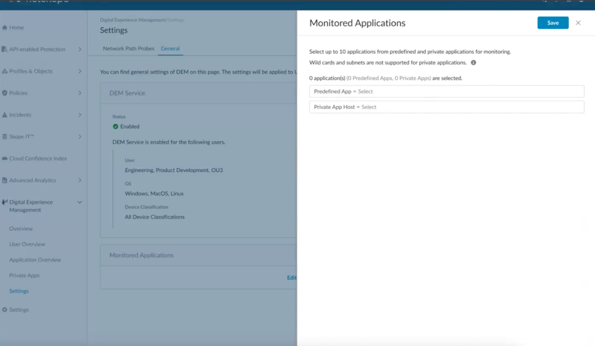Screen dimensions: 595x346
Task: Click the Edit link under Monitored Applications
Action: point(292,278)
